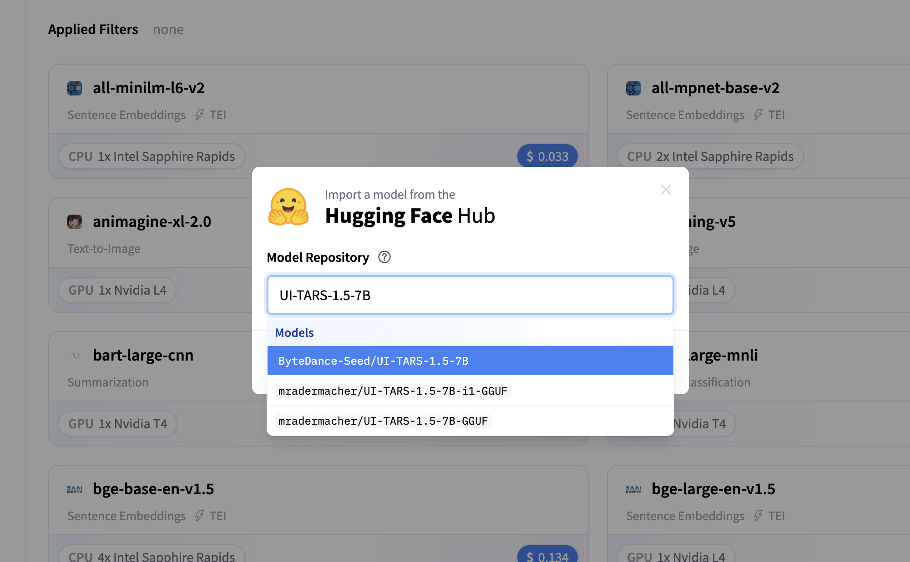Click the Model Repository help question icon
The width and height of the screenshot is (910, 562).
(384, 257)
